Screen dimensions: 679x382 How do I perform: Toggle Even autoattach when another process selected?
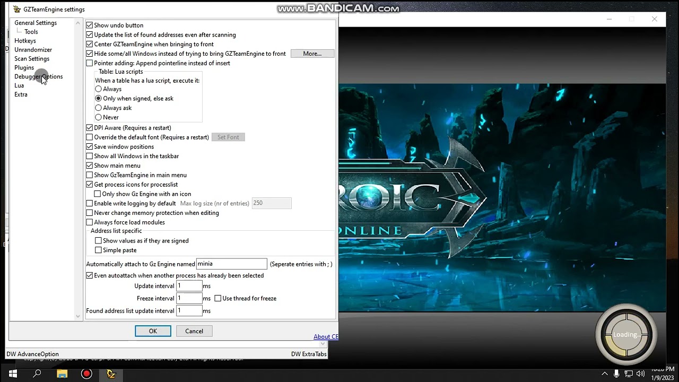(x=90, y=276)
